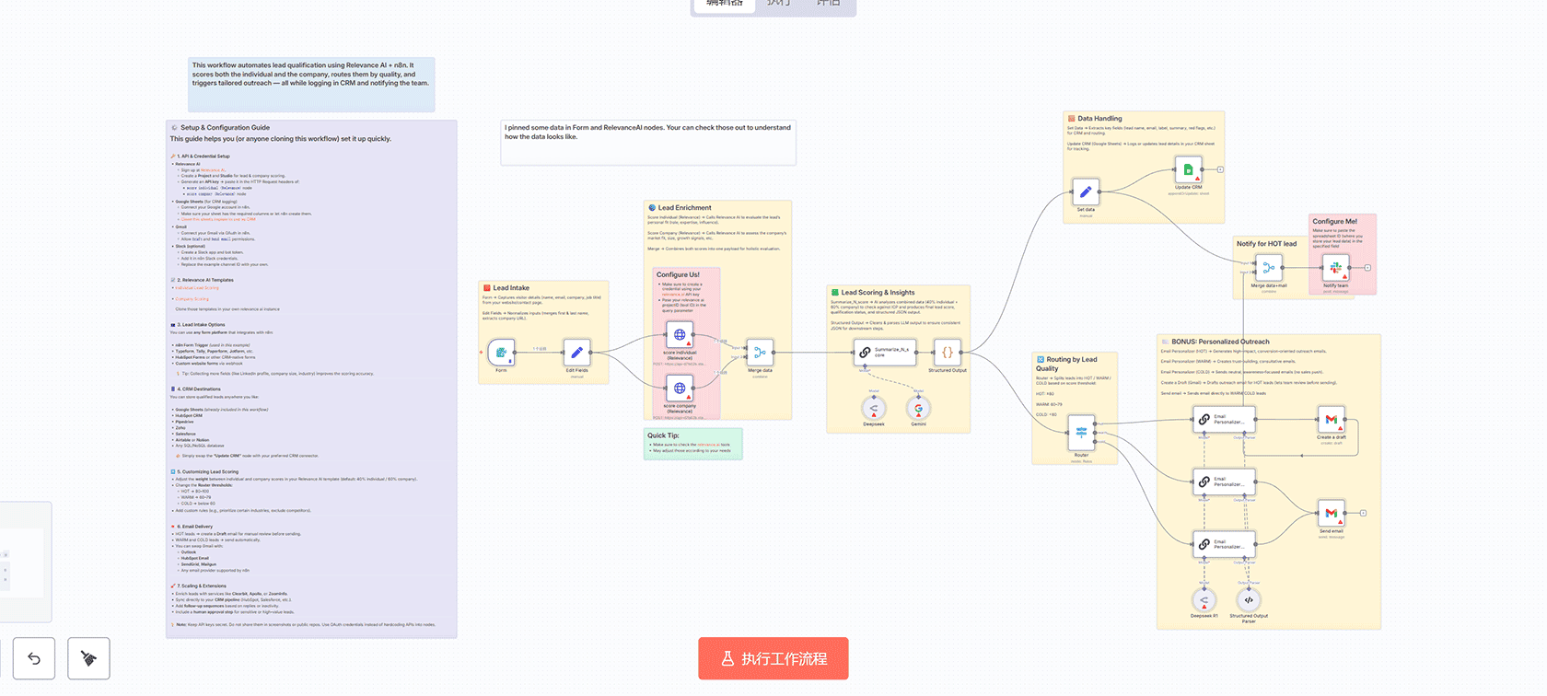The height and width of the screenshot is (696, 1547).
Task: Click the undo arrow button
Action: 34,658
